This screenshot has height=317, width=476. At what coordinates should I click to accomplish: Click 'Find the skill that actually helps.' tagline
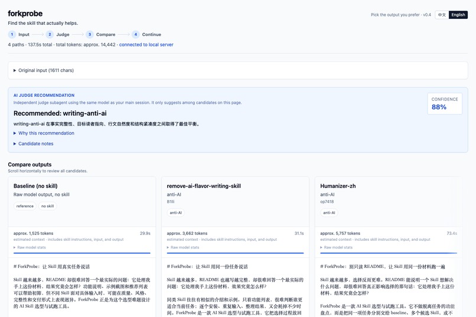point(43,23)
